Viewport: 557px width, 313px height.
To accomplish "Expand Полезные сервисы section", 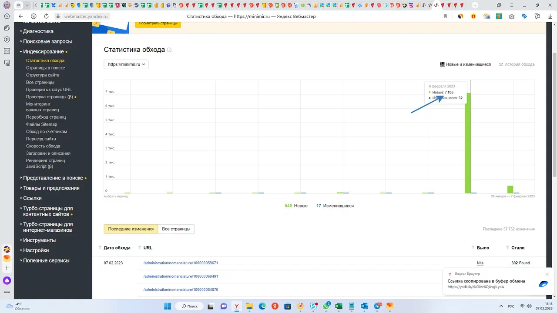I will tap(46, 260).
